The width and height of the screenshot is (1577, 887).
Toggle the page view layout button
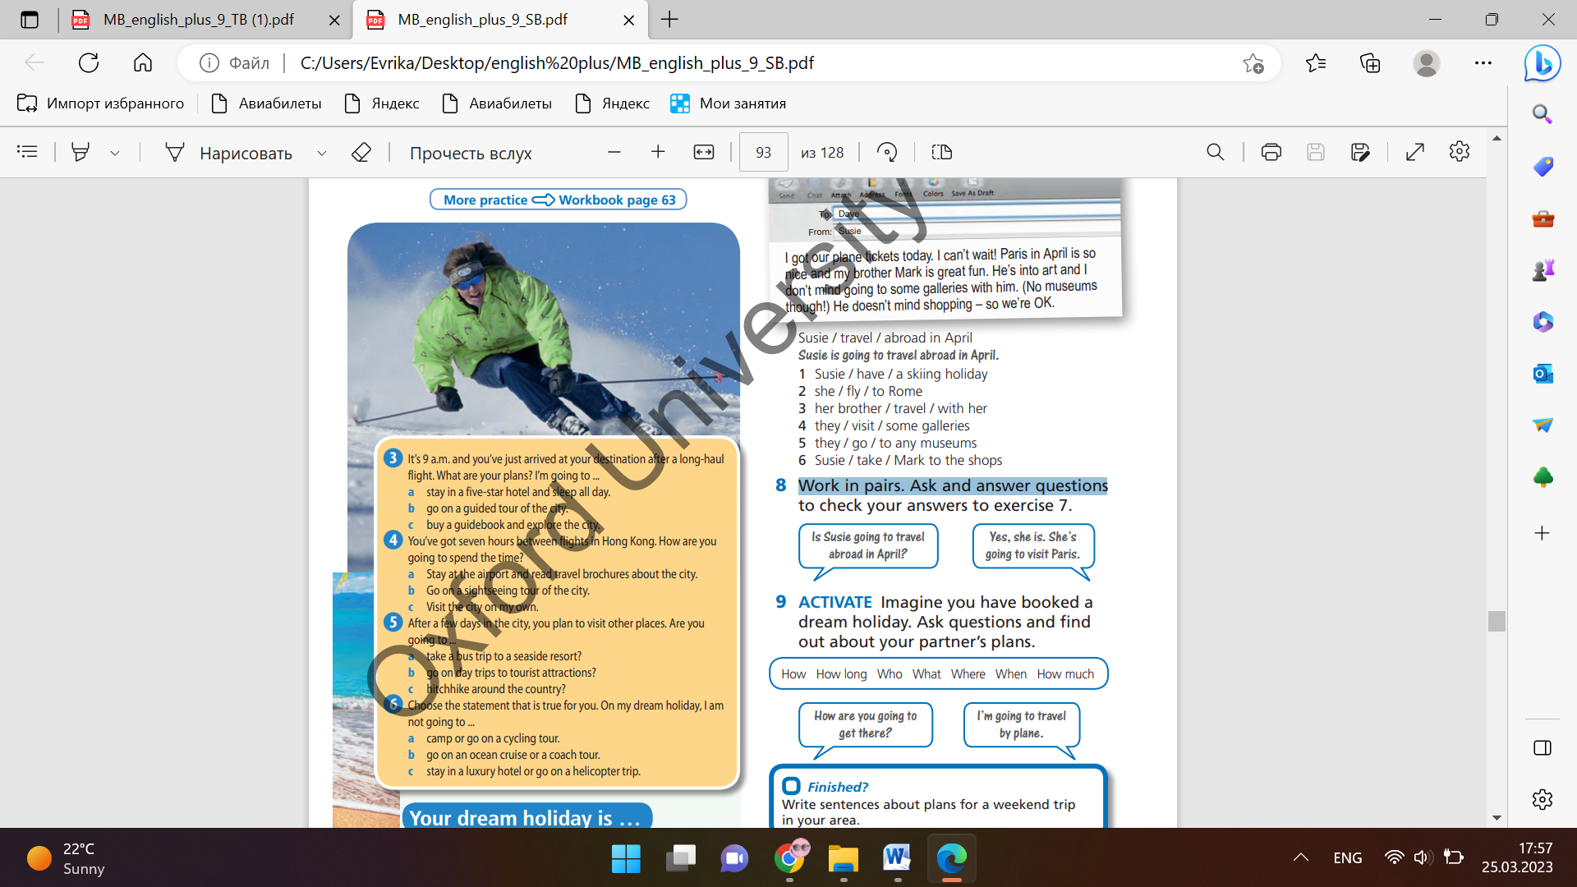(942, 152)
